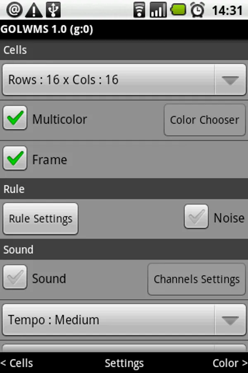Switch to the Color screen at bottom right
This screenshot has width=248, height=373.
coord(230,363)
